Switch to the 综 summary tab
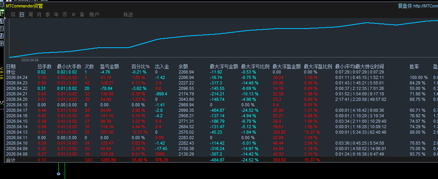 [x=13, y=14]
